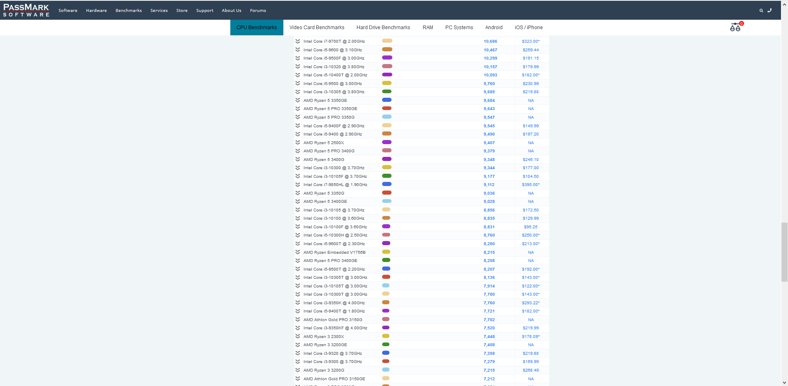
Task: Click the $104.50 price for i3-10105F
Action: point(531,177)
